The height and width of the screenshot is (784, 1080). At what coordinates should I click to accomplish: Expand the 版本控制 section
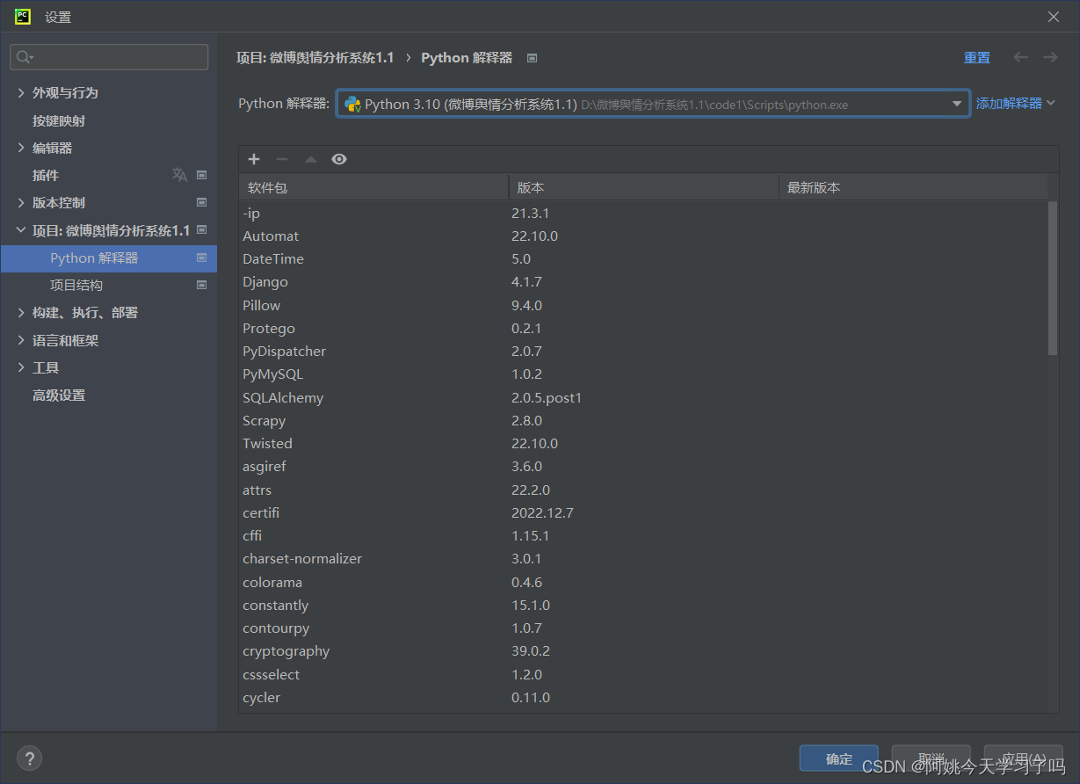click(x=21, y=202)
